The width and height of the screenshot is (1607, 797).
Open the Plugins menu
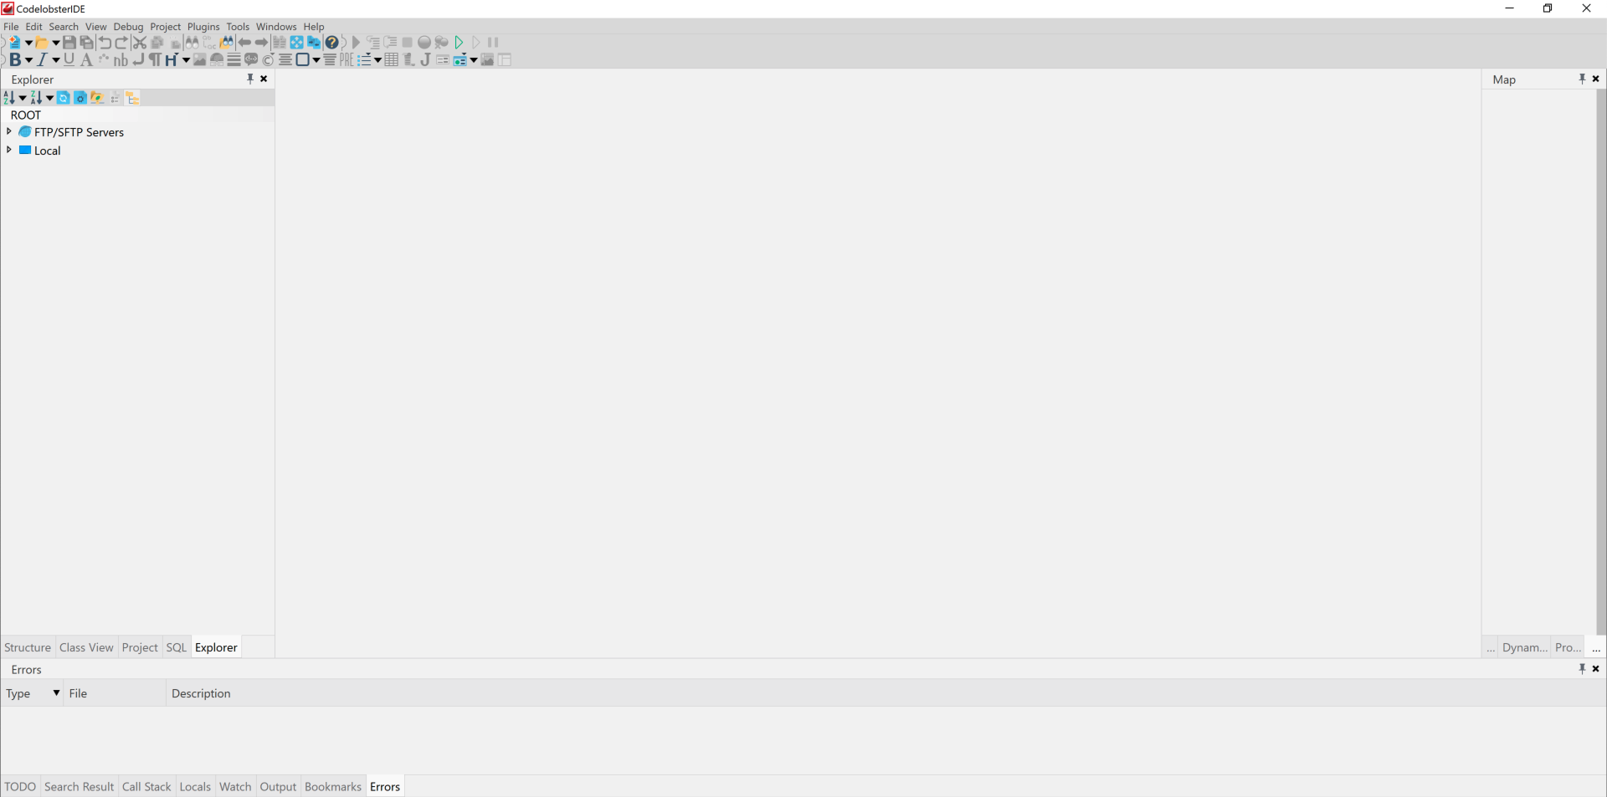click(x=203, y=27)
